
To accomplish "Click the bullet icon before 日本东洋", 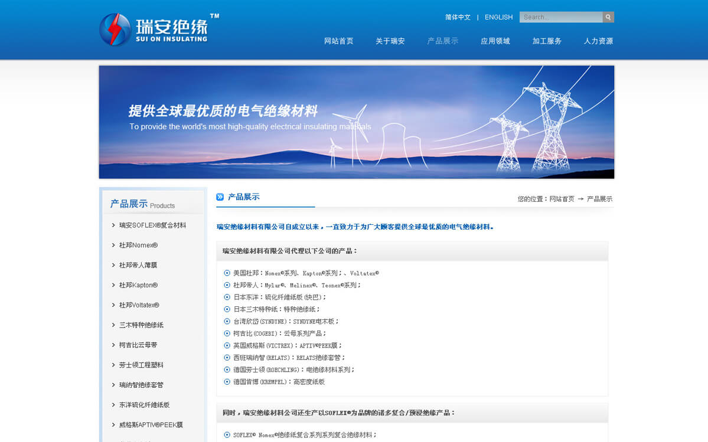I will (x=227, y=297).
